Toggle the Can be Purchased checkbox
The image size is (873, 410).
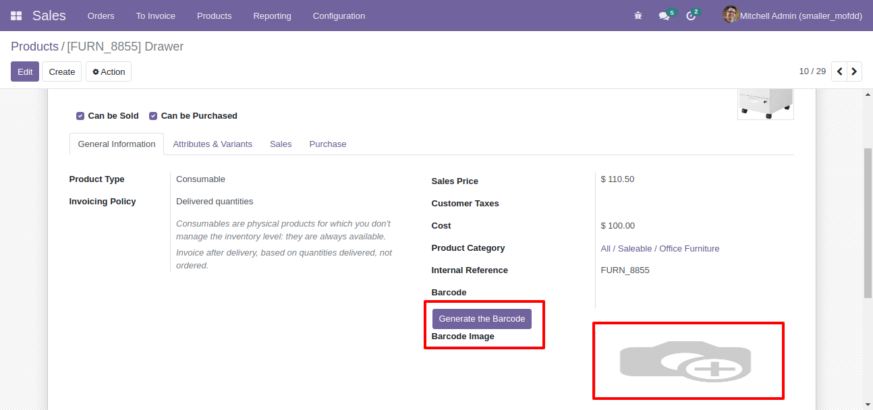(153, 116)
